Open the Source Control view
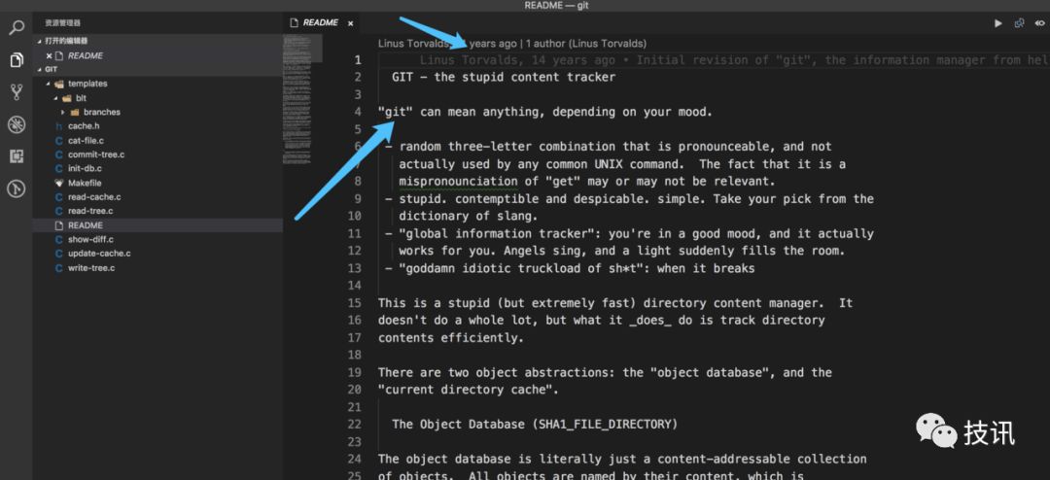 click(x=17, y=91)
